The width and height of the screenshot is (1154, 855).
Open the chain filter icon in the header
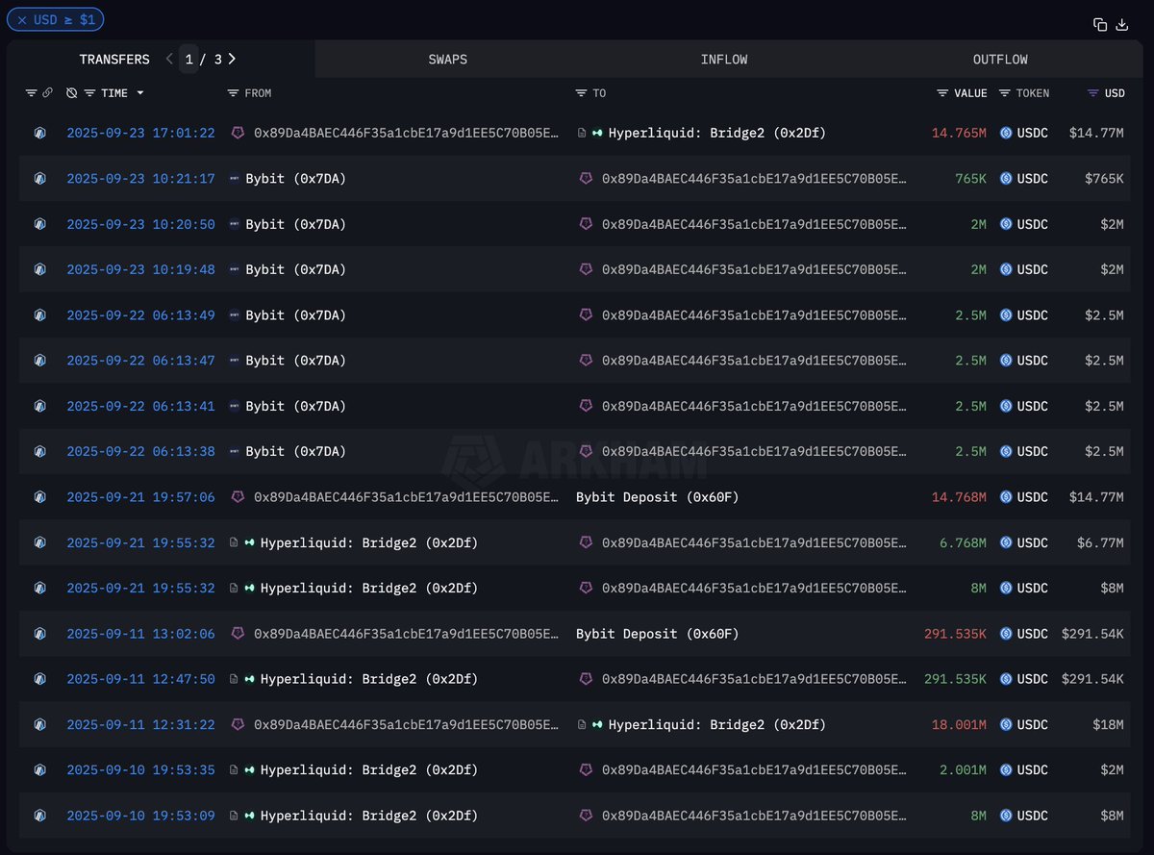coord(31,93)
